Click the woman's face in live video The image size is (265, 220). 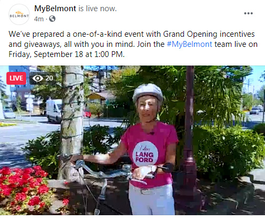coord(148,109)
